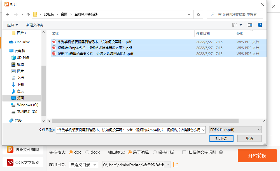Select the 视频转成mp4格式 PDF file
The height and width of the screenshot is (171, 280).
click(x=158, y=48)
